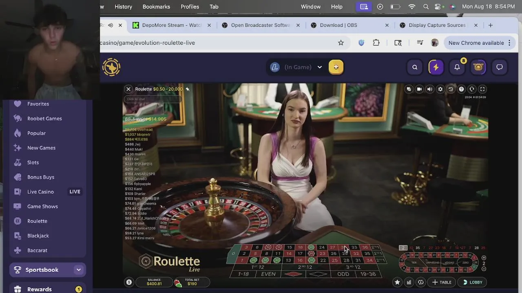
Task: Click the TOTAL BET $190 chip indicator
Action: point(192,282)
